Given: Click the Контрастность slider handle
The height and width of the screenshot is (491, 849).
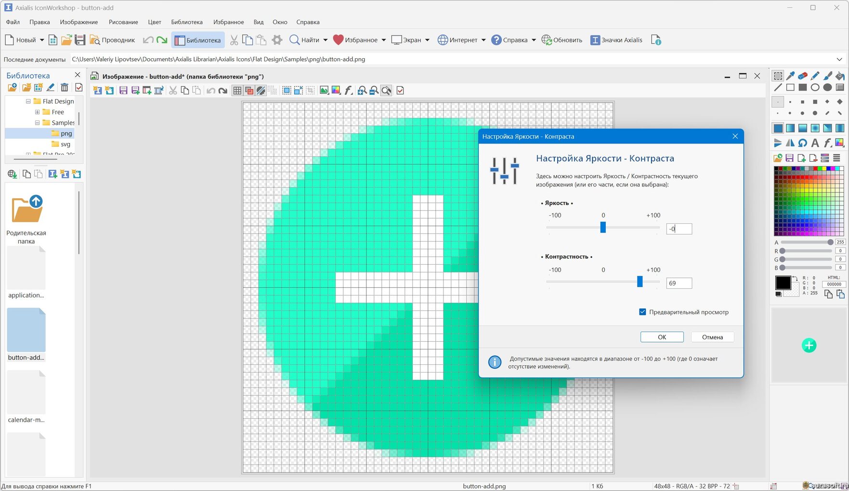Looking at the screenshot, I should coord(640,282).
